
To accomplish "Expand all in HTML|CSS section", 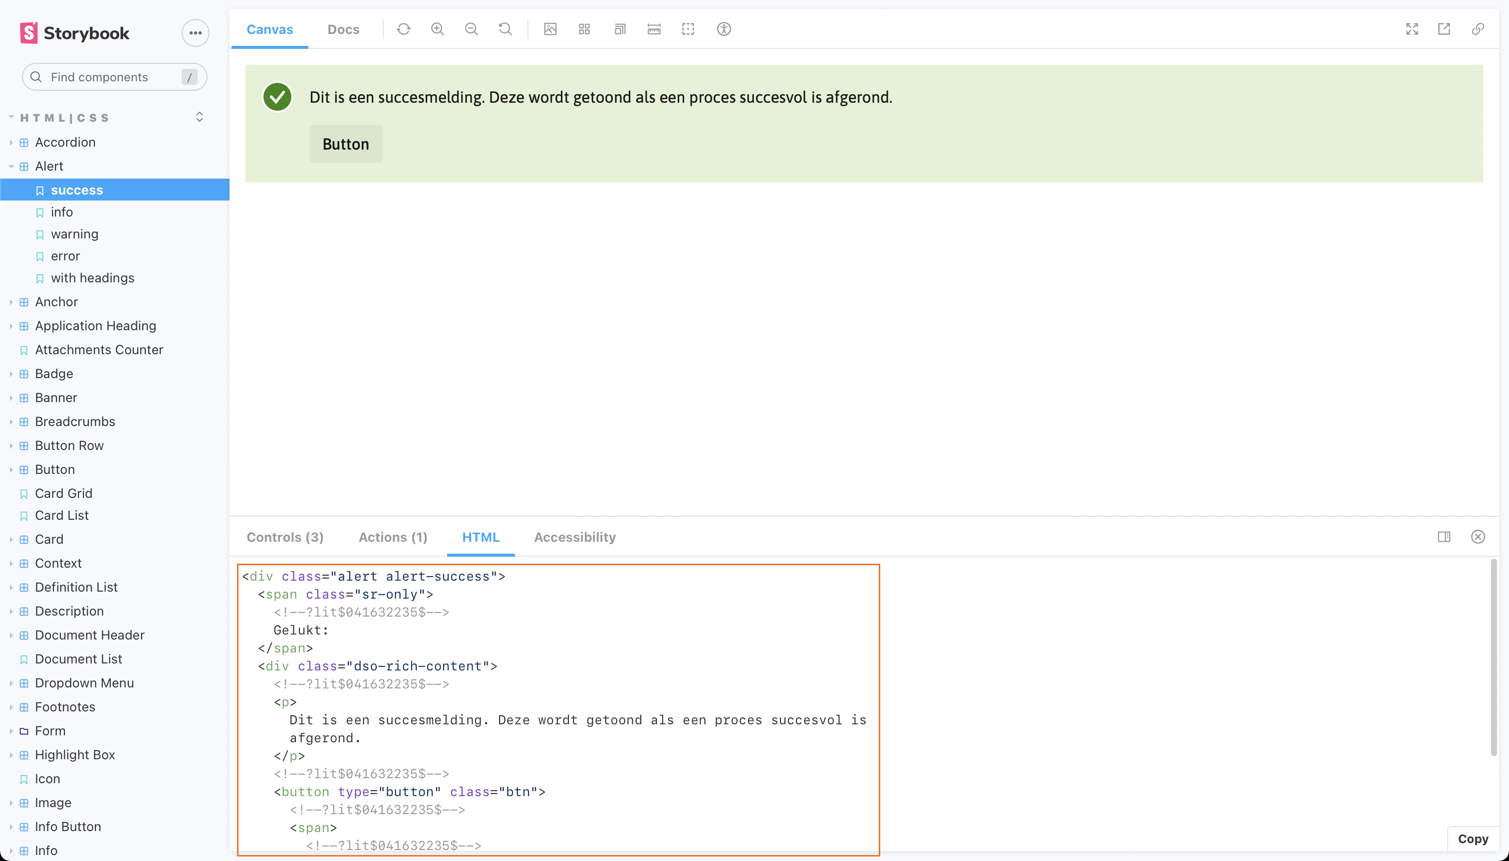I will pos(199,117).
